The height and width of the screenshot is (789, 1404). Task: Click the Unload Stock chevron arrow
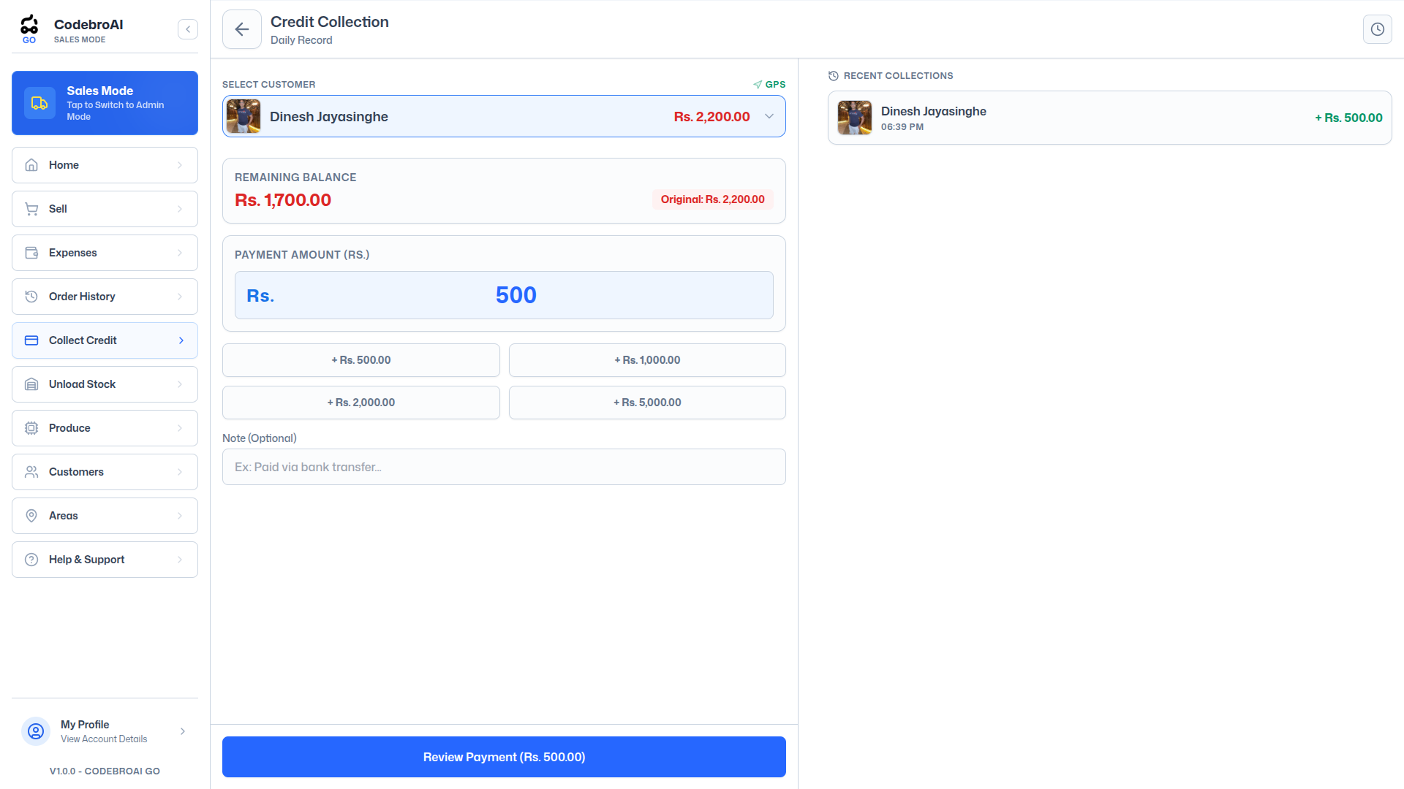point(180,384)
